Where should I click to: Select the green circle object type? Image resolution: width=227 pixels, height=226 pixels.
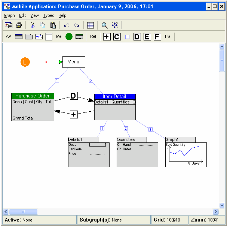coord(69,36)
